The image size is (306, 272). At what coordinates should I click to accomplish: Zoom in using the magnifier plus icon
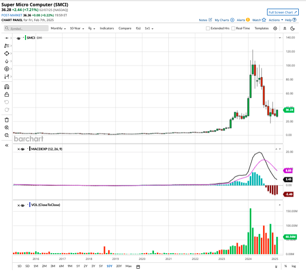point(7,128)
